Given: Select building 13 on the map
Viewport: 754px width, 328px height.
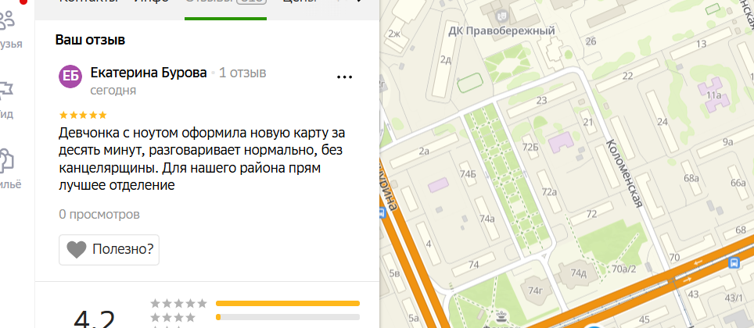Looking at the screenshot, I should tap(701, 45).
